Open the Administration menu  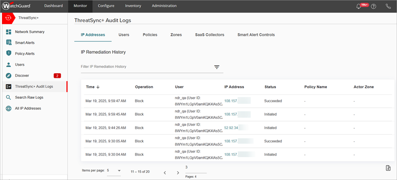(x=164, y=6)
